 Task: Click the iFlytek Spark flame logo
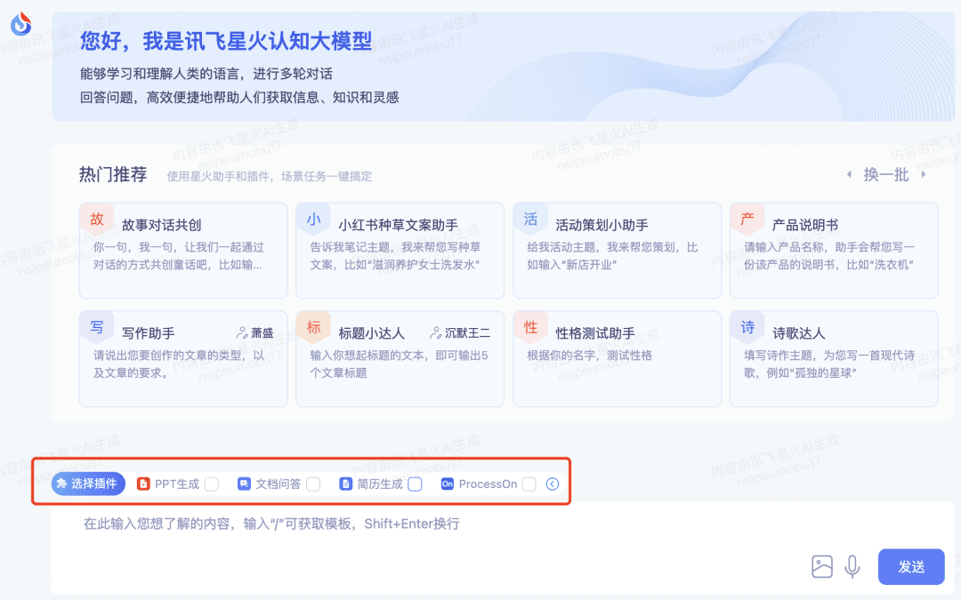(20, 24)
